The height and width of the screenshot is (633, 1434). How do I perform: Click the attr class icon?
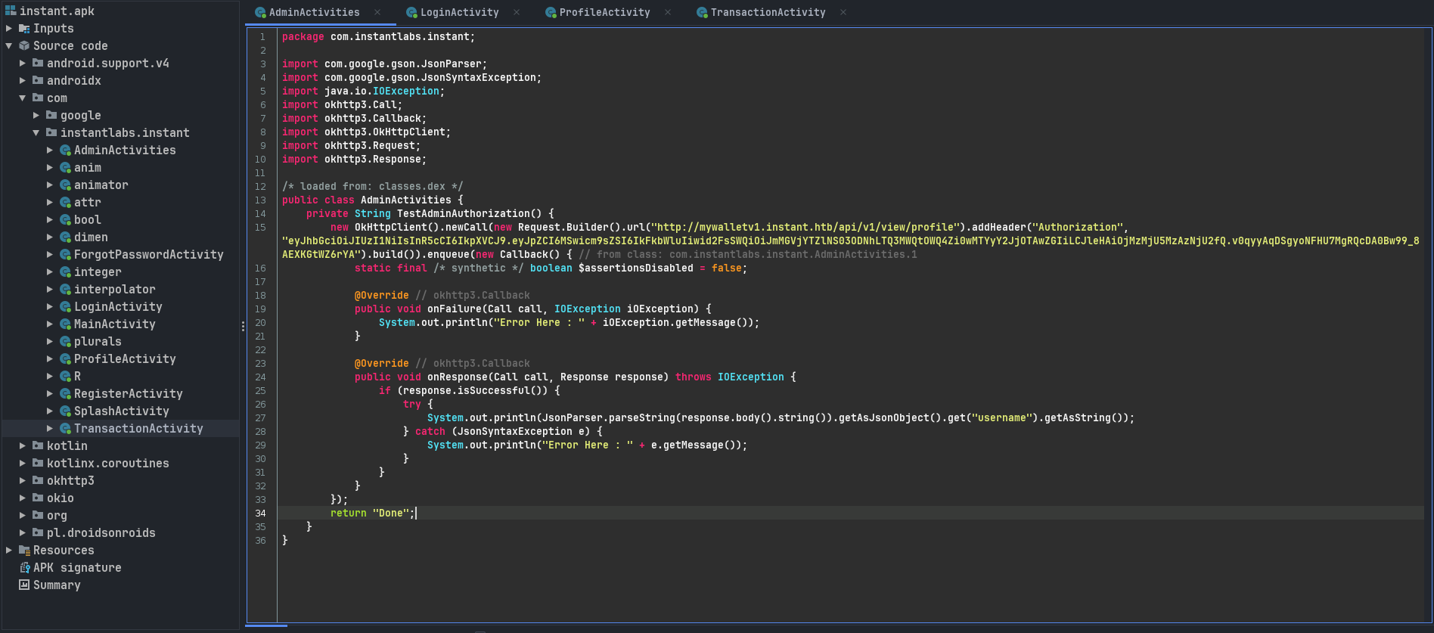[x=65, y=203]
